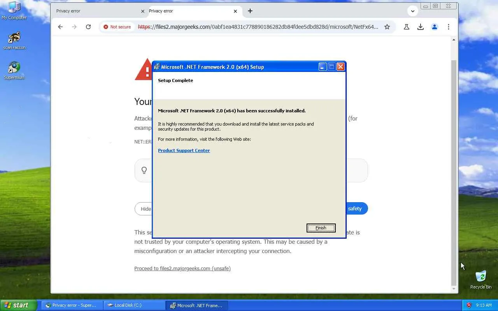The width and height of the screenshot is (498, 311).
Task: Open Local Disk (C:) from the taskbar
Action: (135, 305)
